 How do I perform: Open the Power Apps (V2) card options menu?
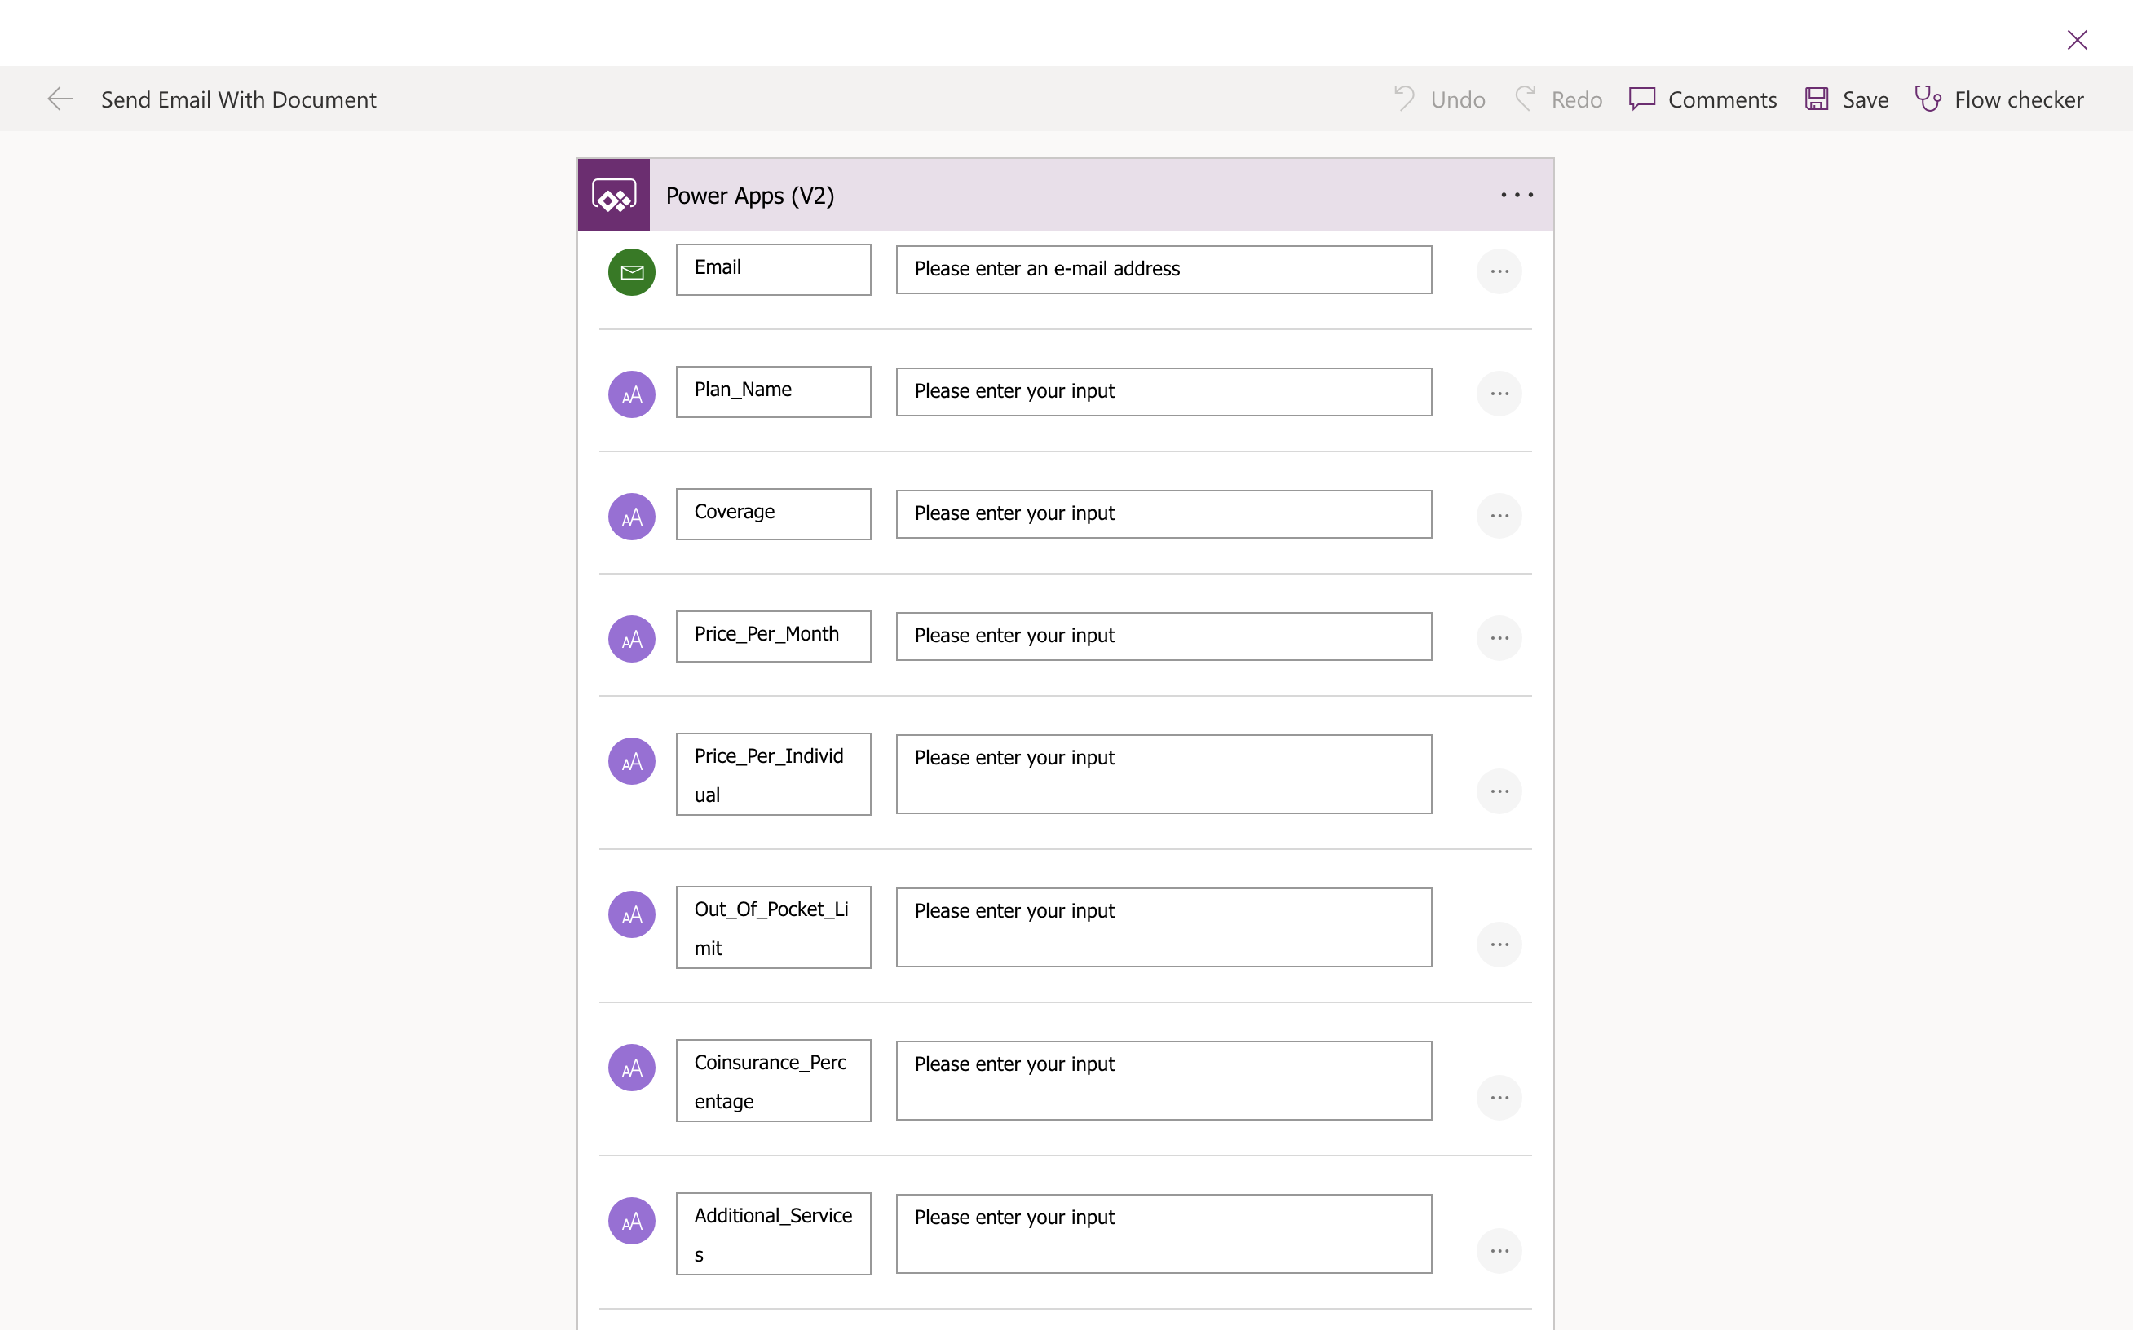point(1516,195)
